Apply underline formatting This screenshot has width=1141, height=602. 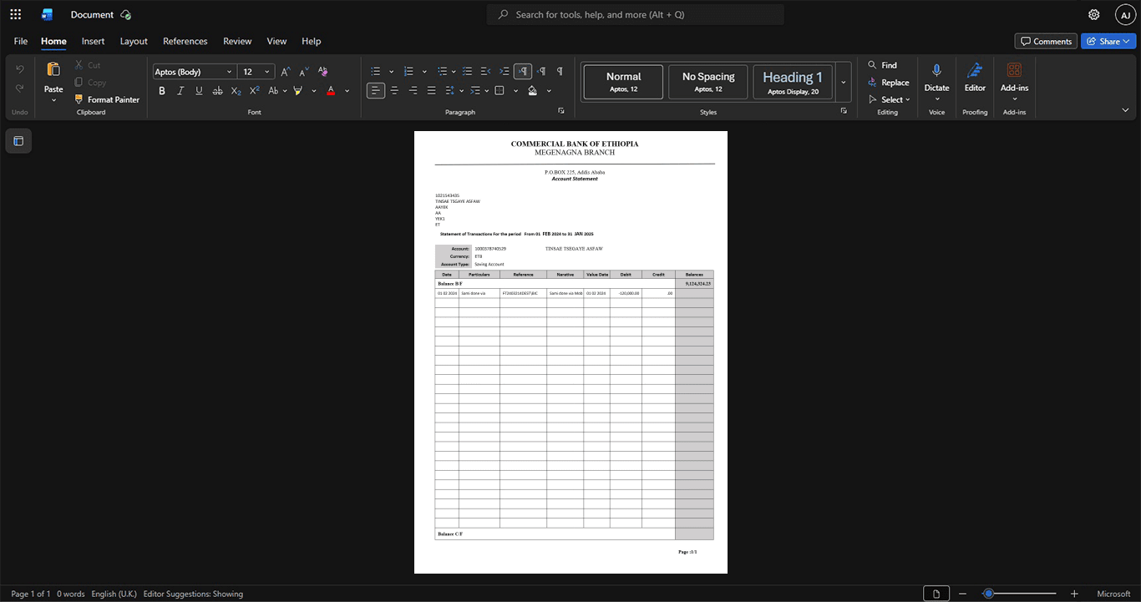(199, 90)
